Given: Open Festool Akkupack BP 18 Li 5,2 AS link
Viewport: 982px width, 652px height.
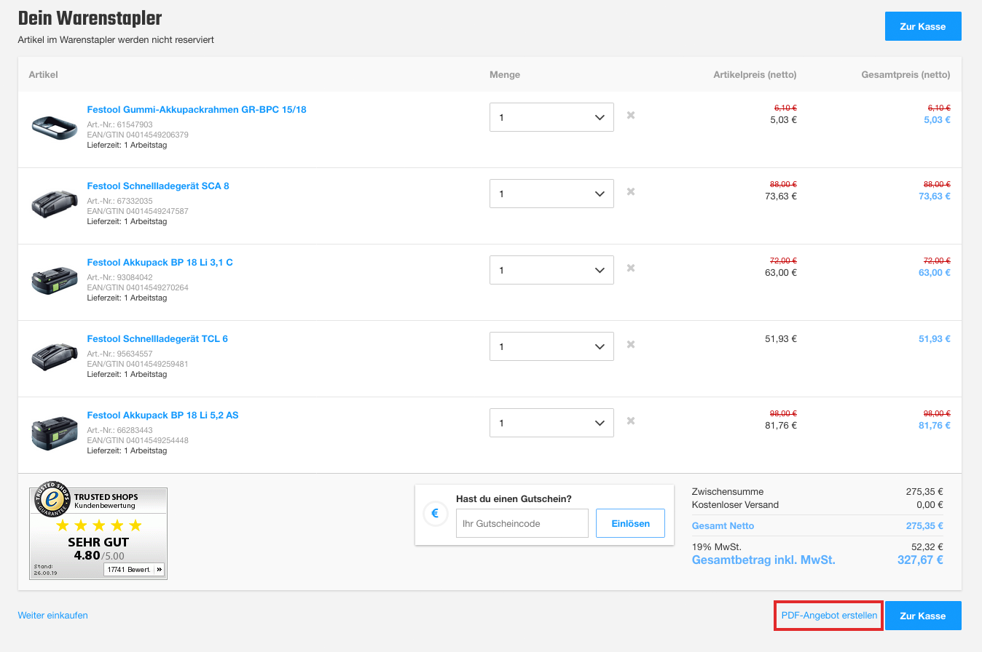Looking at the screenshot, I should coord(162,416).
